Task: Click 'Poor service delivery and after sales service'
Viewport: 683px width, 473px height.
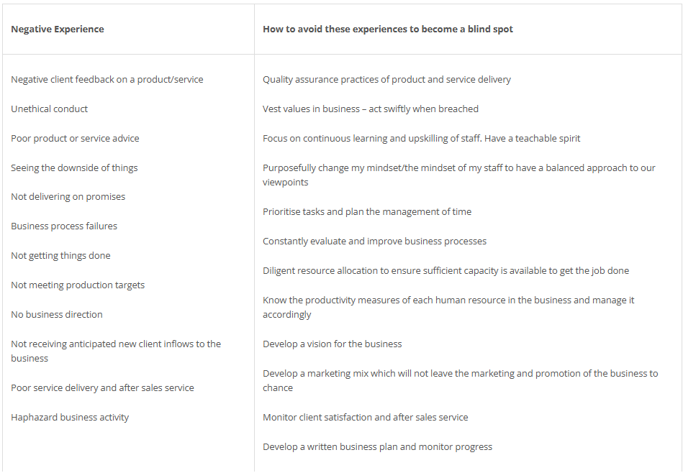Action: [102, 388]
